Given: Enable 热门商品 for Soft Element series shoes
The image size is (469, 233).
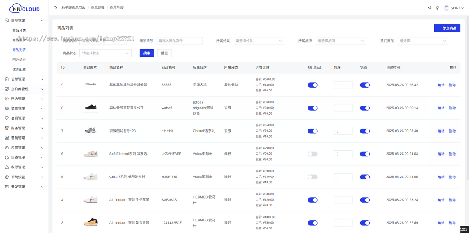Looking at the screenshot, I should point(313,154).
